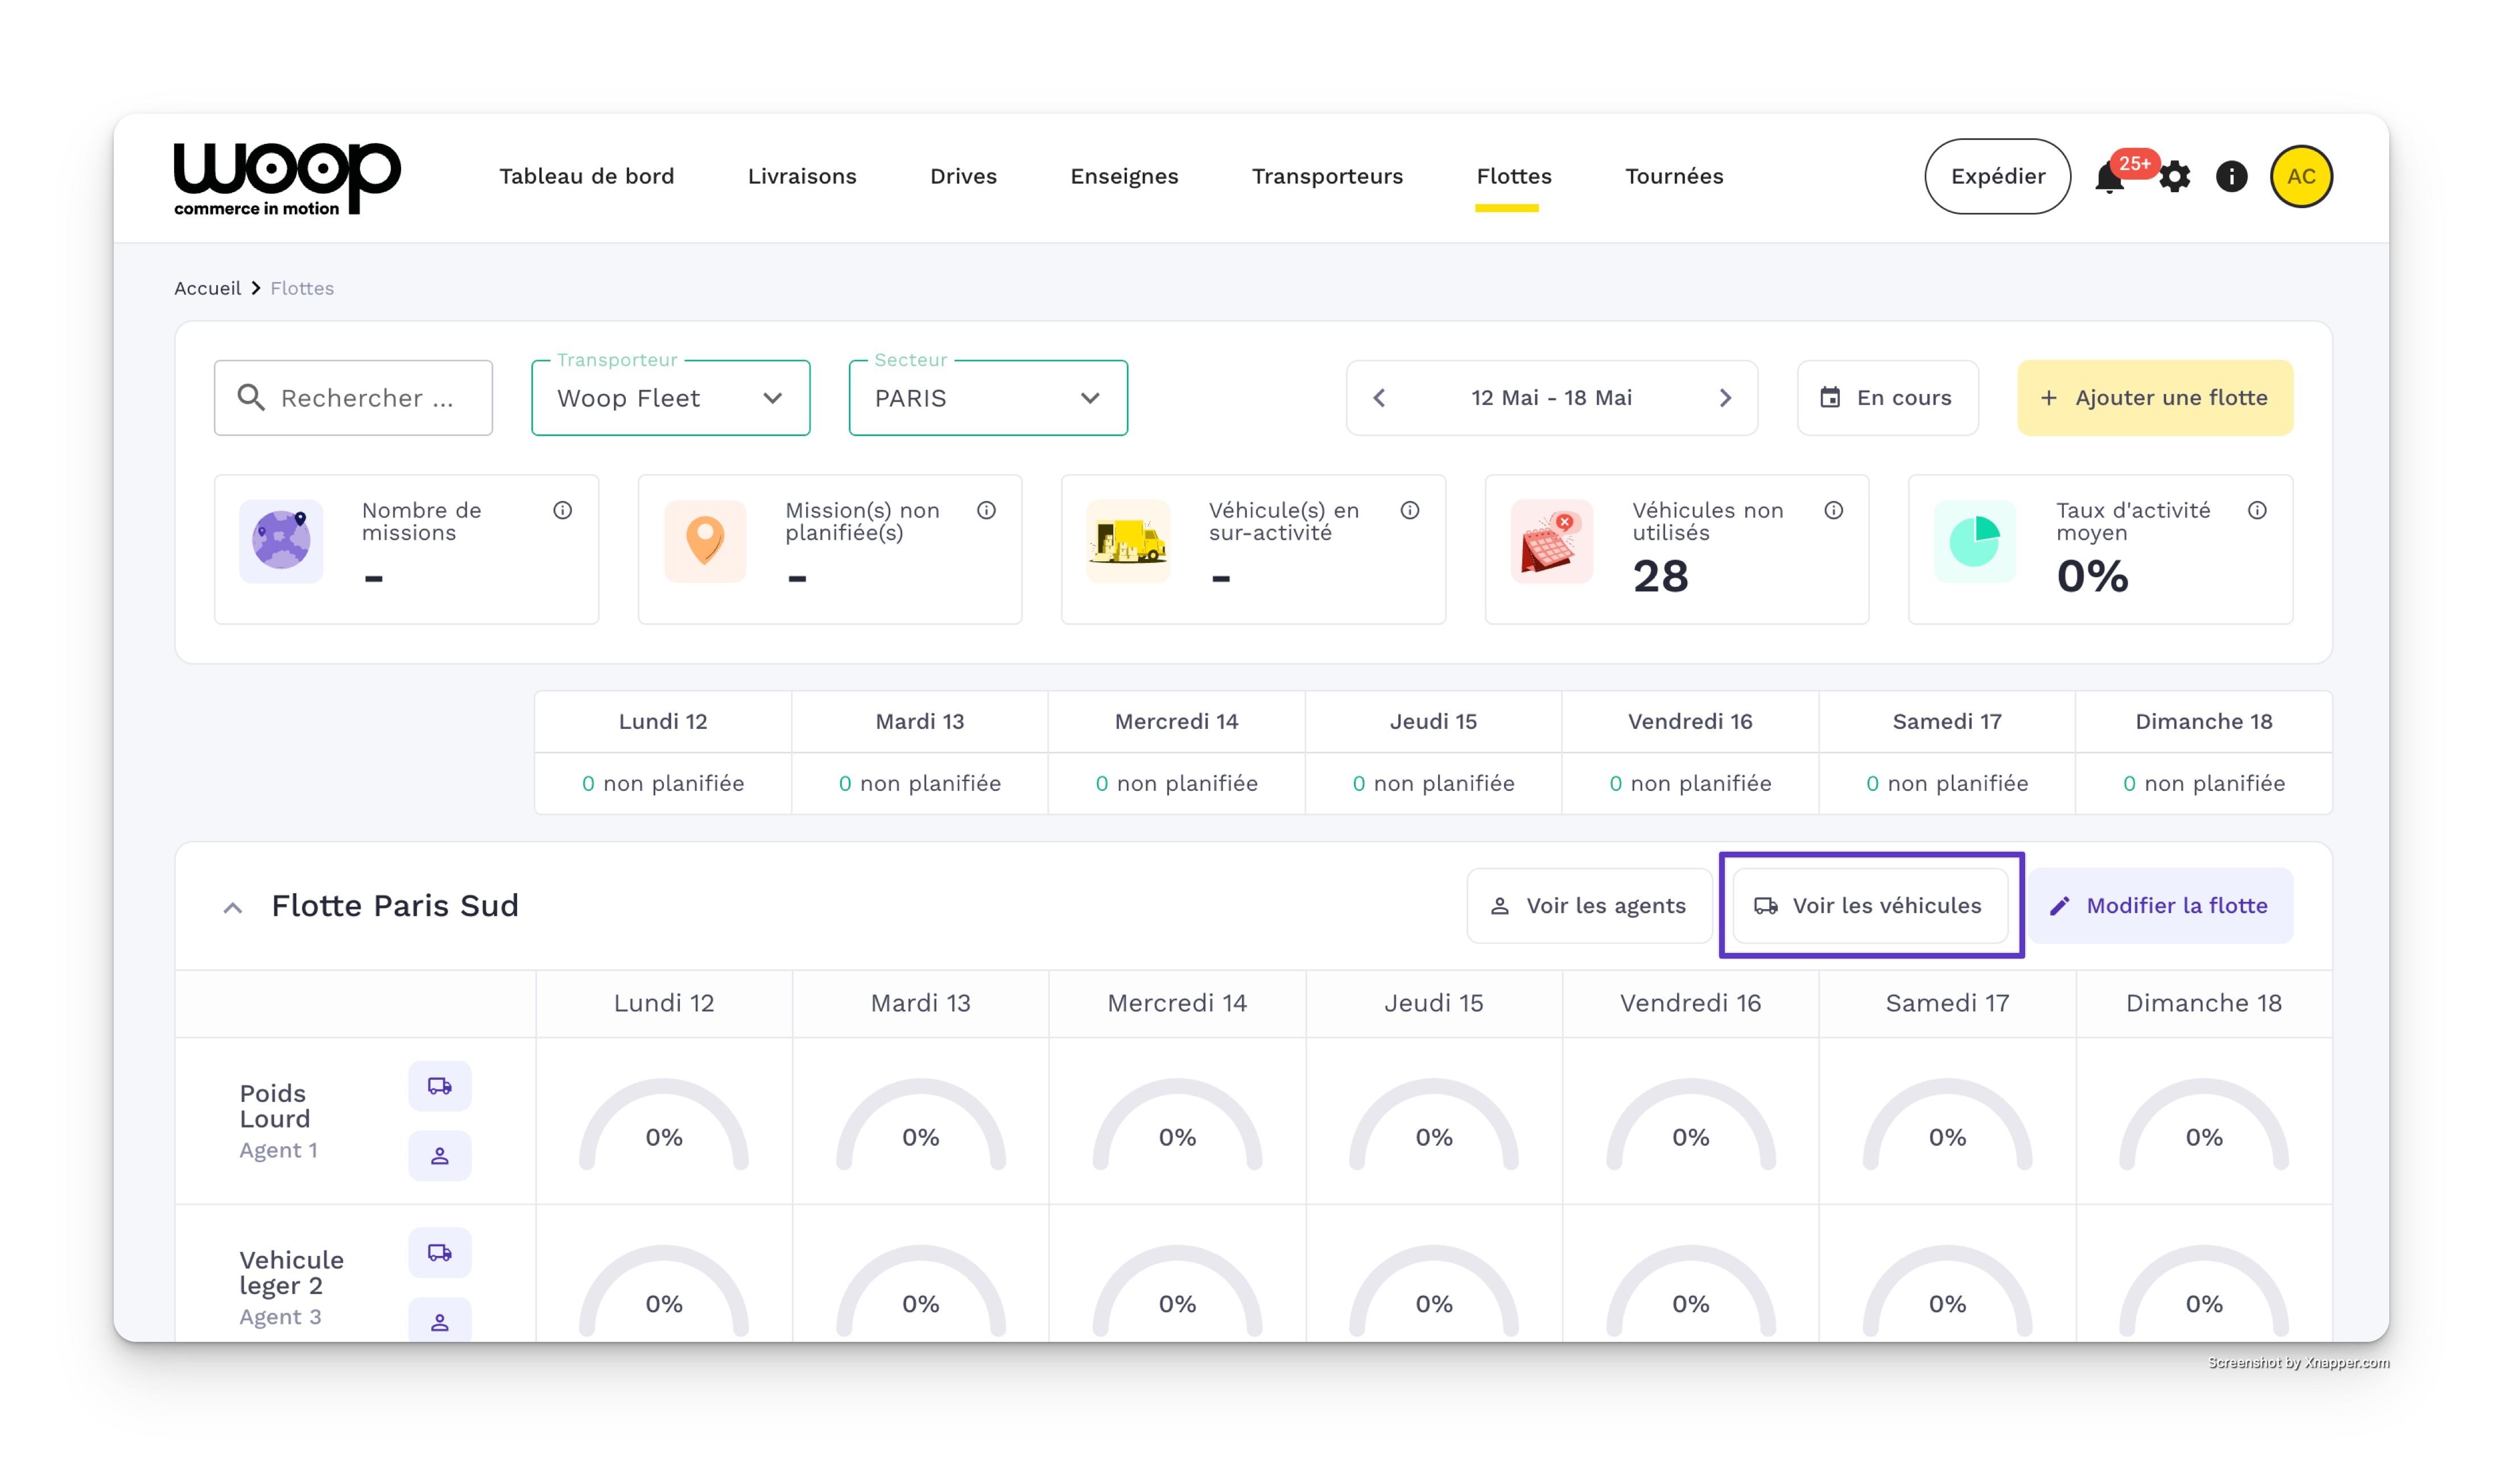Click Modifier la flotte
This screenshot has height=1484, width=2503.
2161,906
